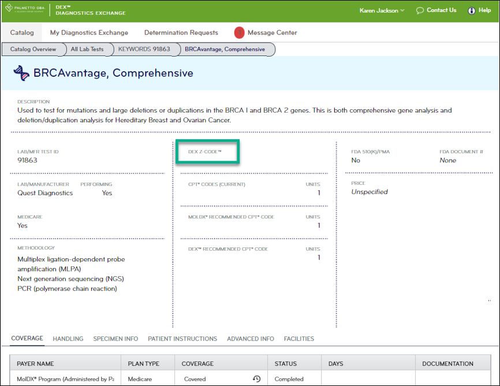The image size is (500, 386).
Task: Open Determination Requests tab
Action: tap(181, 33)
